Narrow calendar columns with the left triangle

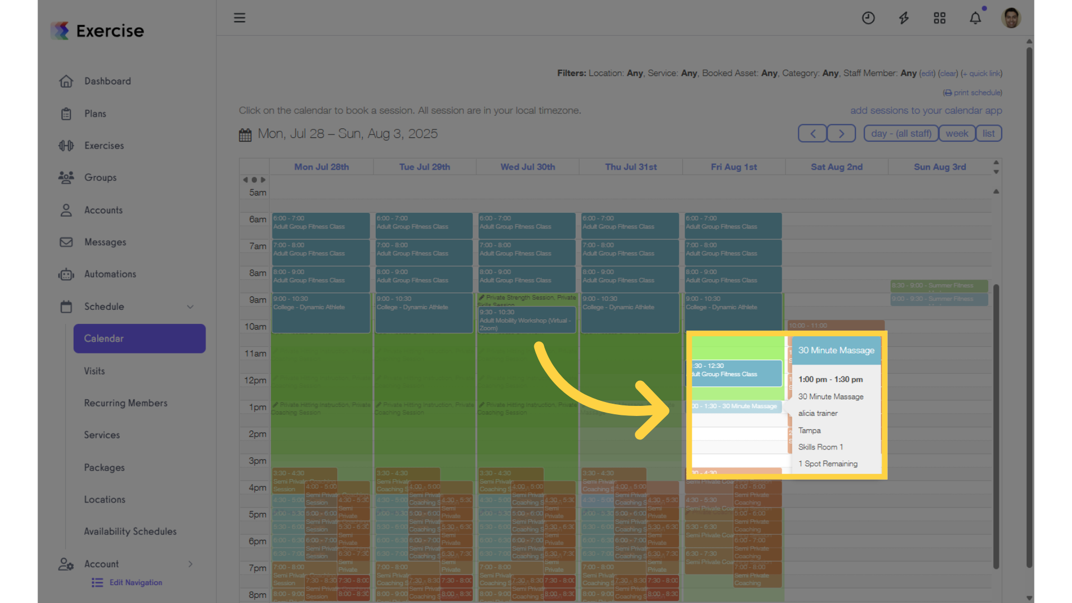(245, 180)
